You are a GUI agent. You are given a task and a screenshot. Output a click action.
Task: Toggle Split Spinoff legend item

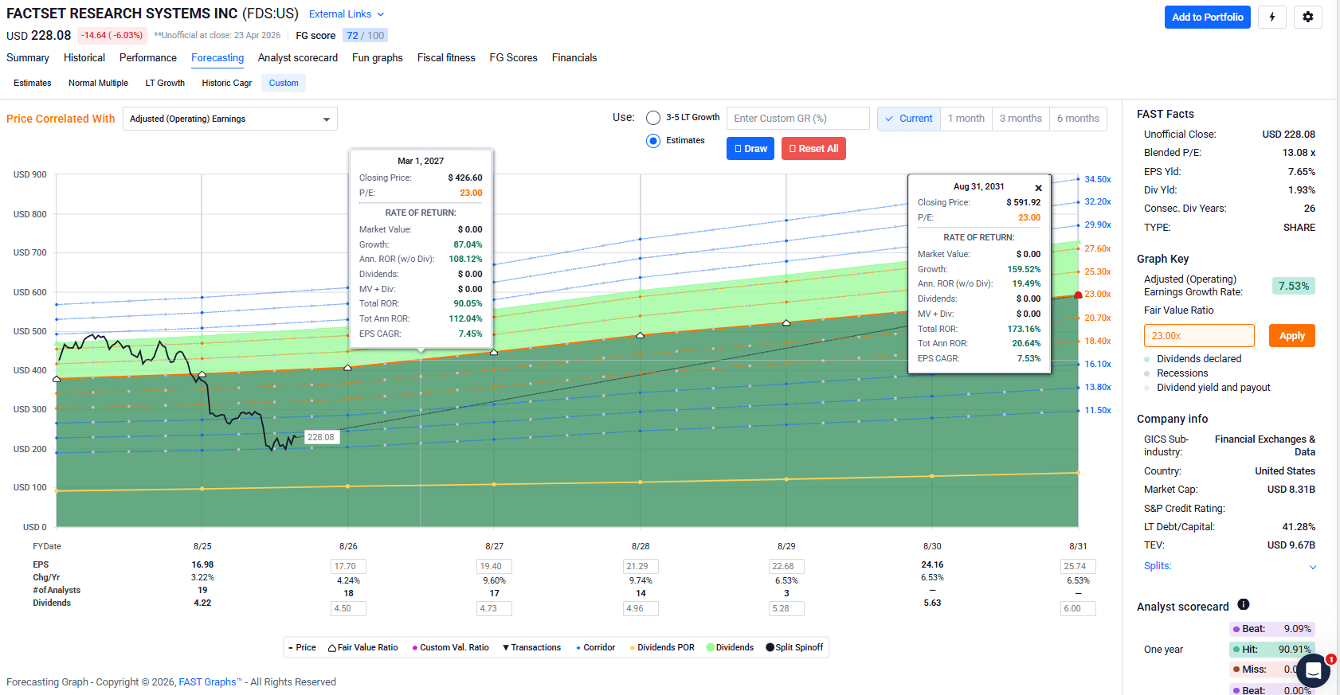794,648
